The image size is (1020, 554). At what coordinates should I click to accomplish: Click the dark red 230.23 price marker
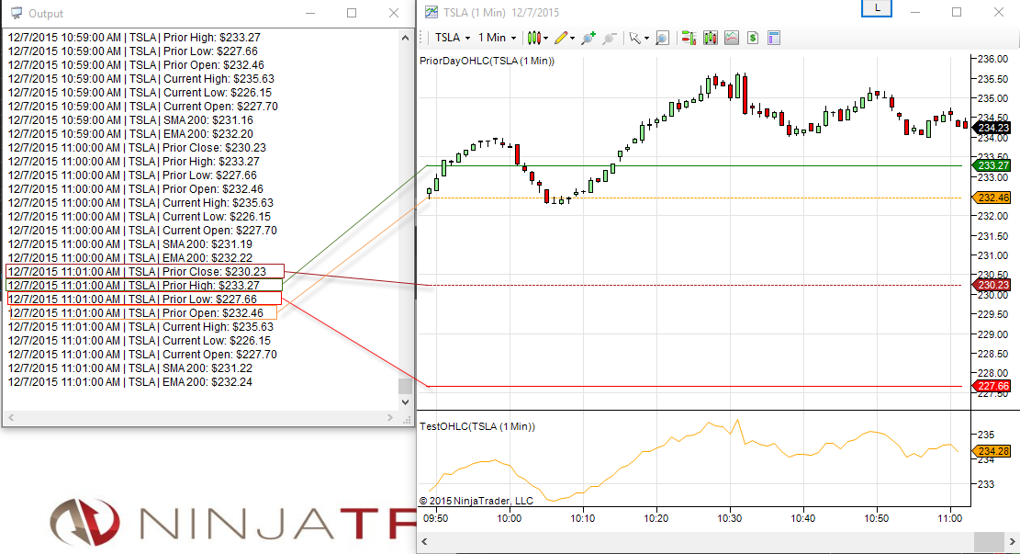click(992, 285)
